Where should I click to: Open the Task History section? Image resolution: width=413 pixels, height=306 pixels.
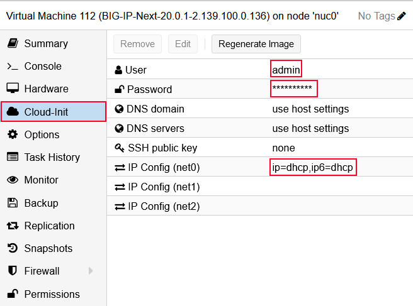pyautogui.click(x=52, y=157)
